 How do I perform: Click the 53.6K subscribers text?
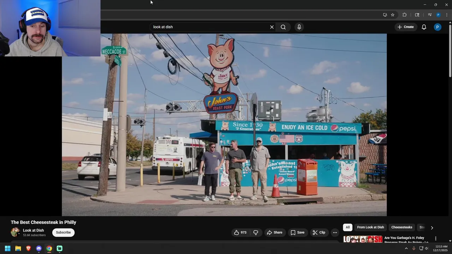click(34, 235)
